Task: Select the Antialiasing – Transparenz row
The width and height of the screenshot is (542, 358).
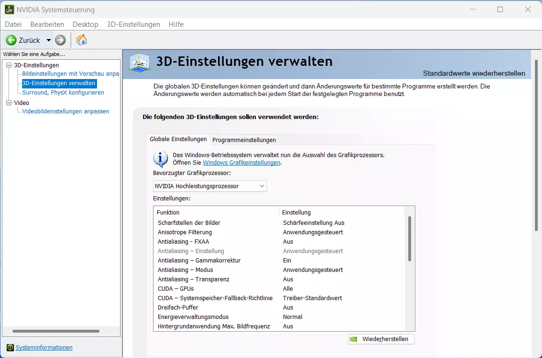Action: pos(279,279)
